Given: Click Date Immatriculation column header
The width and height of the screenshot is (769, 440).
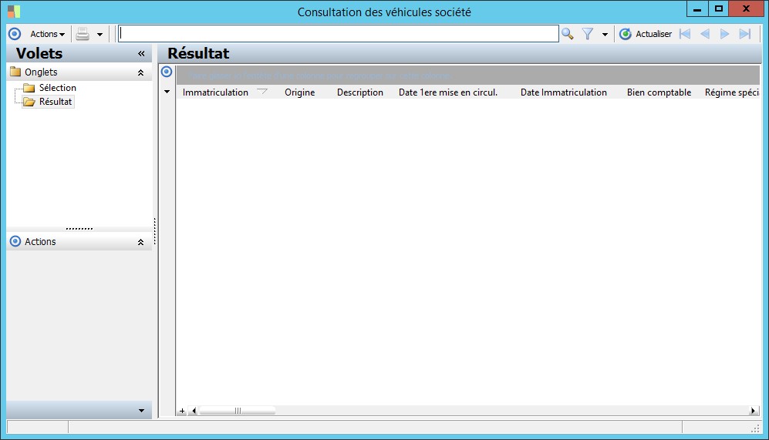Looking at the screenshot, I should 564,92.
